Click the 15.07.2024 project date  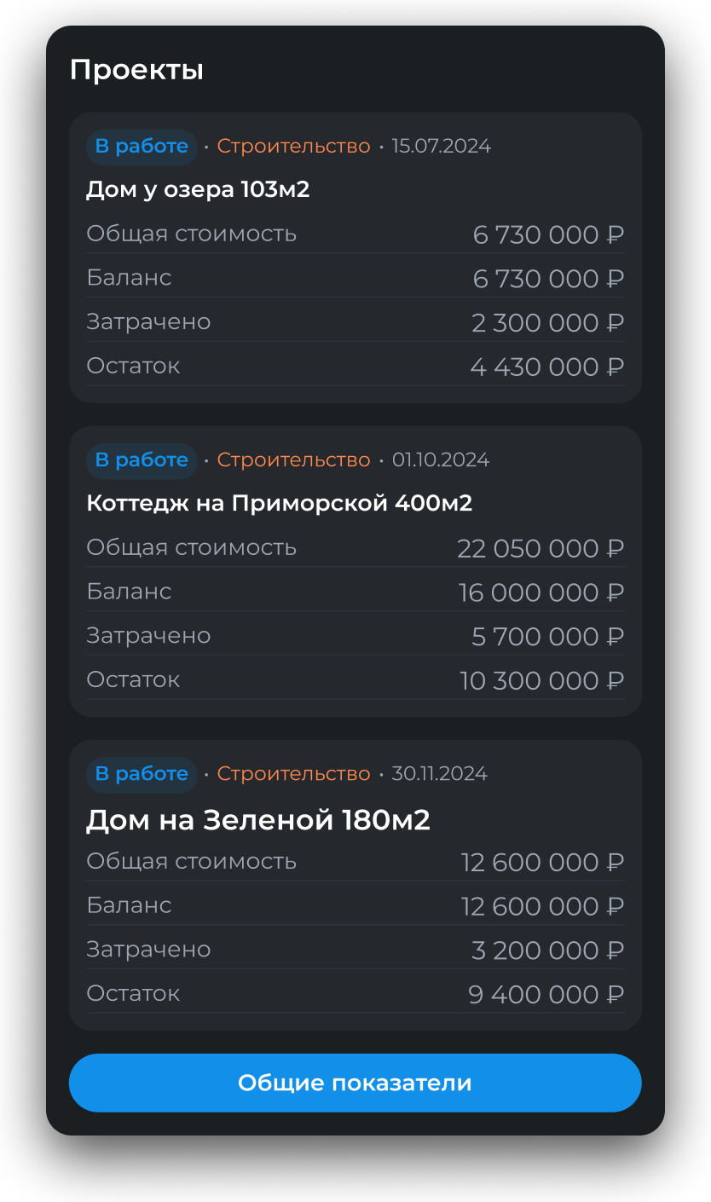441,147
